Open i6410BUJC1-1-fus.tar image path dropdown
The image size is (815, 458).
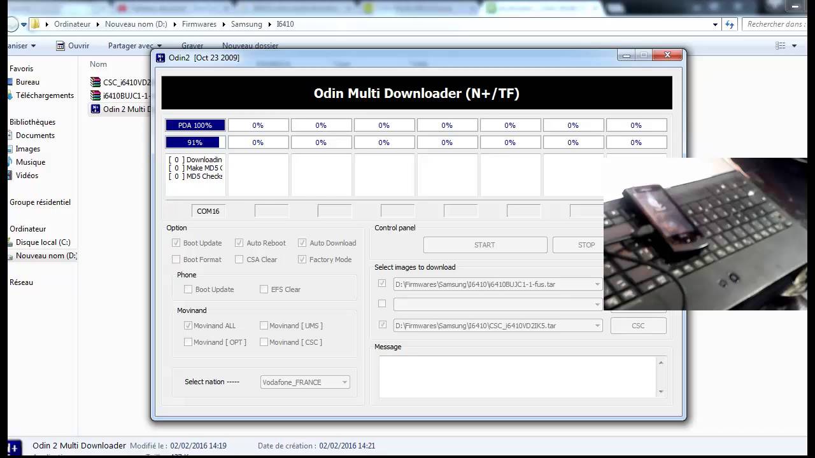point(597,284)
